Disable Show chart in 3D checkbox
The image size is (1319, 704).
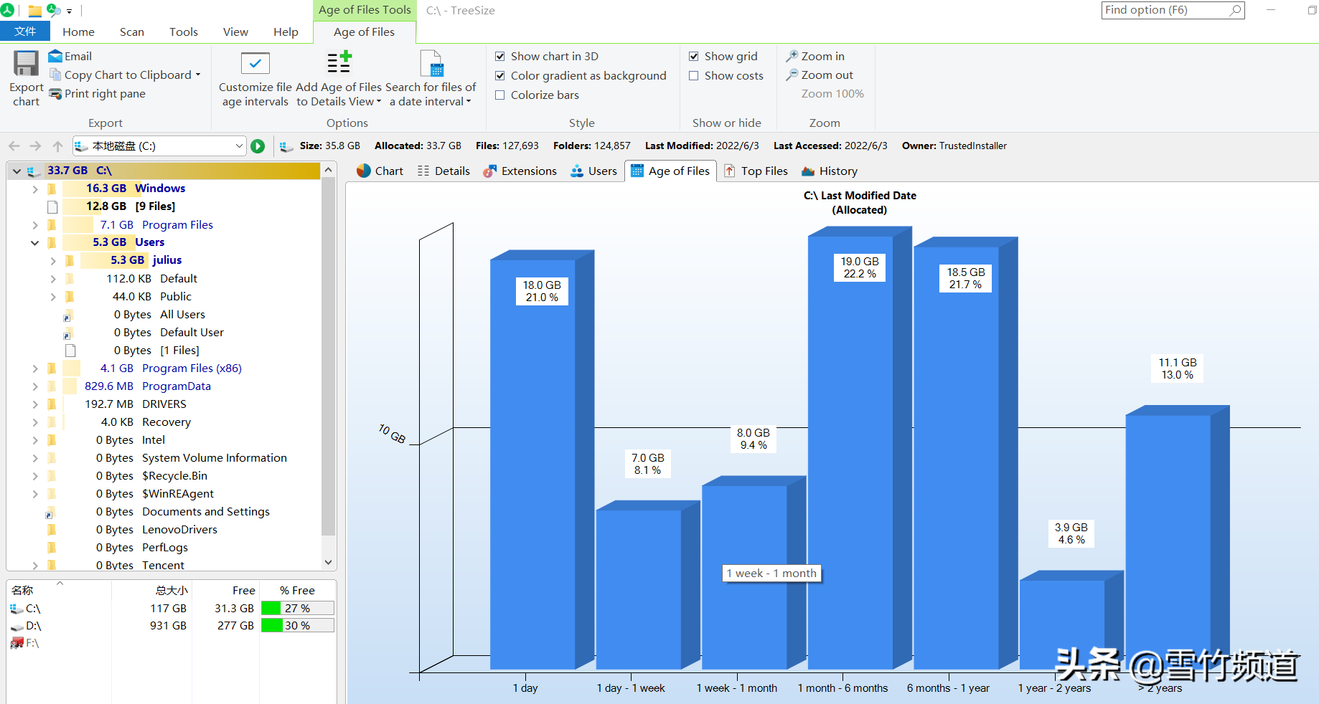[x=500, y=56]
